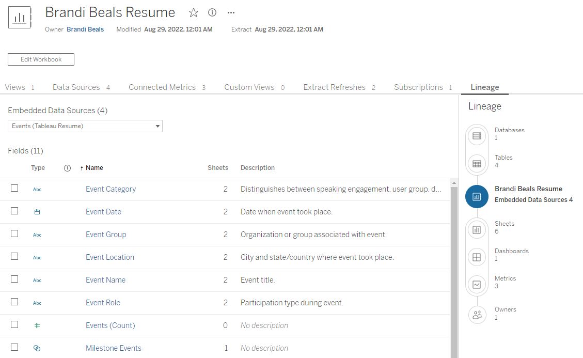Select the Event Date checkbox
This screenshot has height=358, width=583.
[x=14, y=211]
